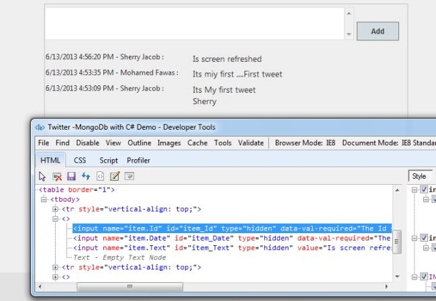Expand the tr row directly under tbody
The width and height of the screenshot is (436, 301).
click(x=55, y=209)
